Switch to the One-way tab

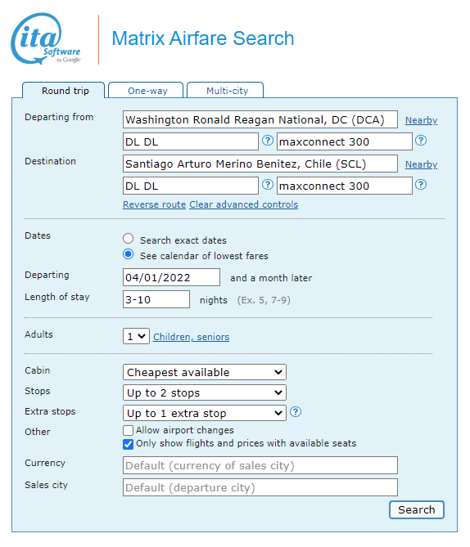[146, 91]
